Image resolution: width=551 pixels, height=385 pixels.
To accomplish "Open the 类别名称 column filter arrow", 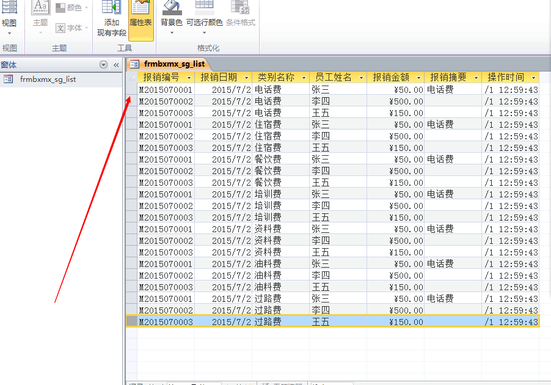I will click(x=304, y=78).
